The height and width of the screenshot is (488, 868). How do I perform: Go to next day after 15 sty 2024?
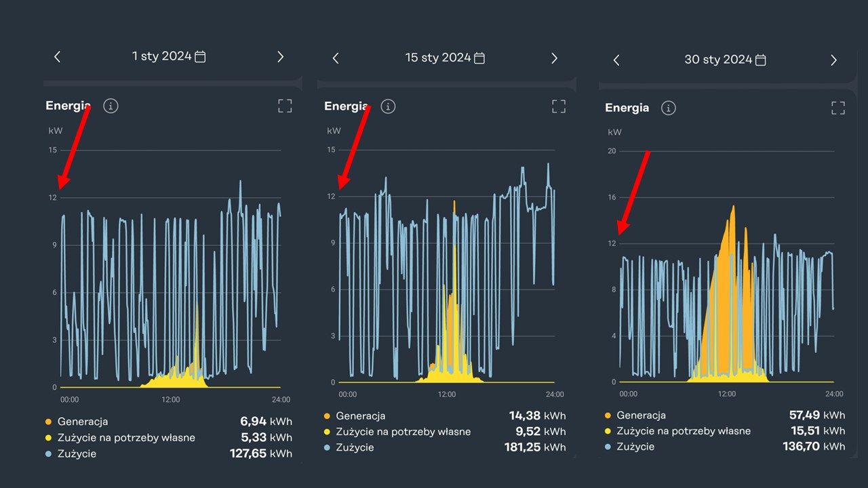554,58
